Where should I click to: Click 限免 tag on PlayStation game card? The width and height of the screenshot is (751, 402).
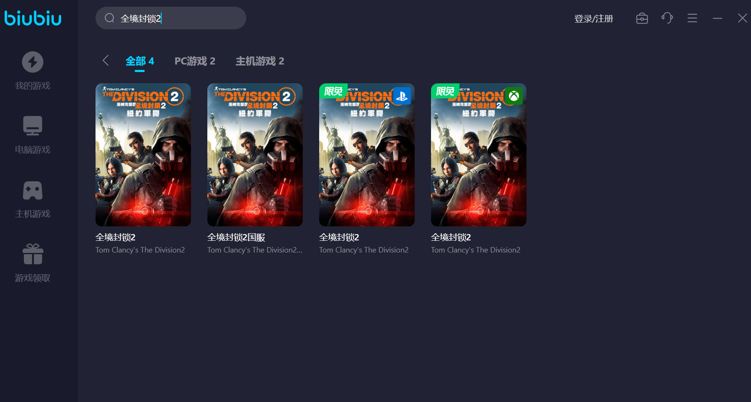click(x=333, y=91)
